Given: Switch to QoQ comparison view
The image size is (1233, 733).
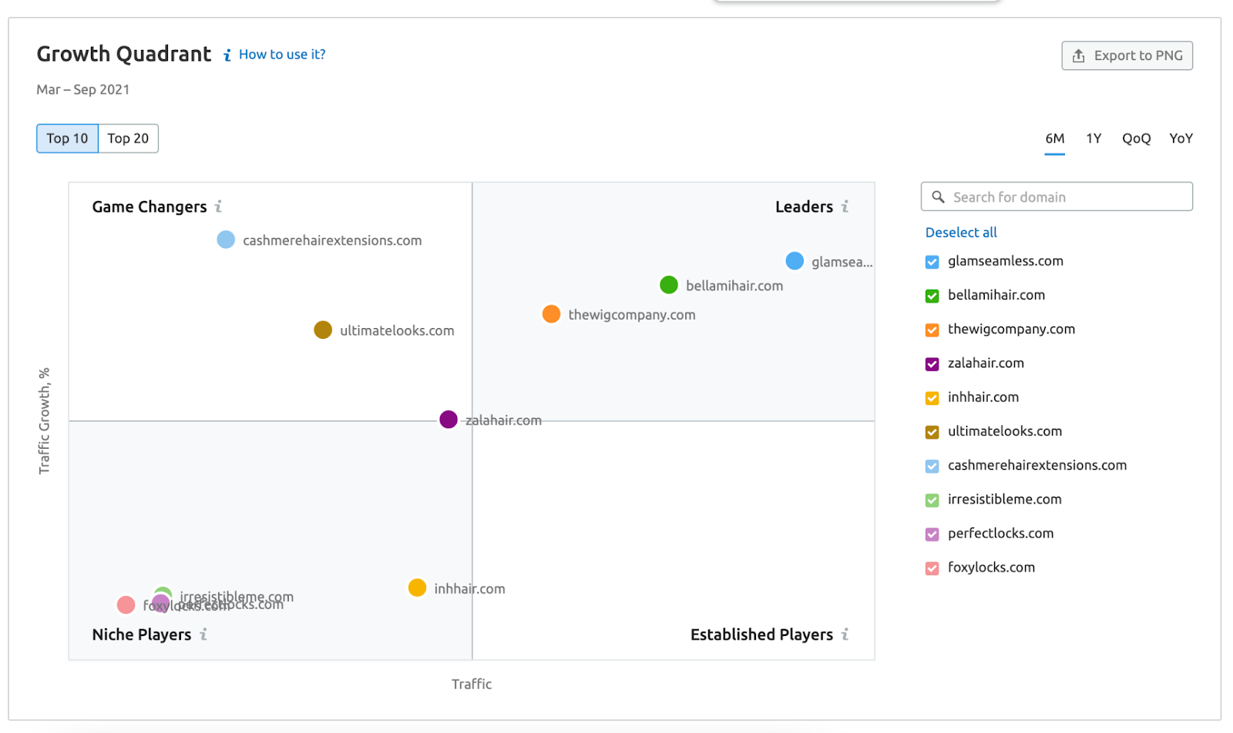Looking at the screenshot, I should [1136, 138].
